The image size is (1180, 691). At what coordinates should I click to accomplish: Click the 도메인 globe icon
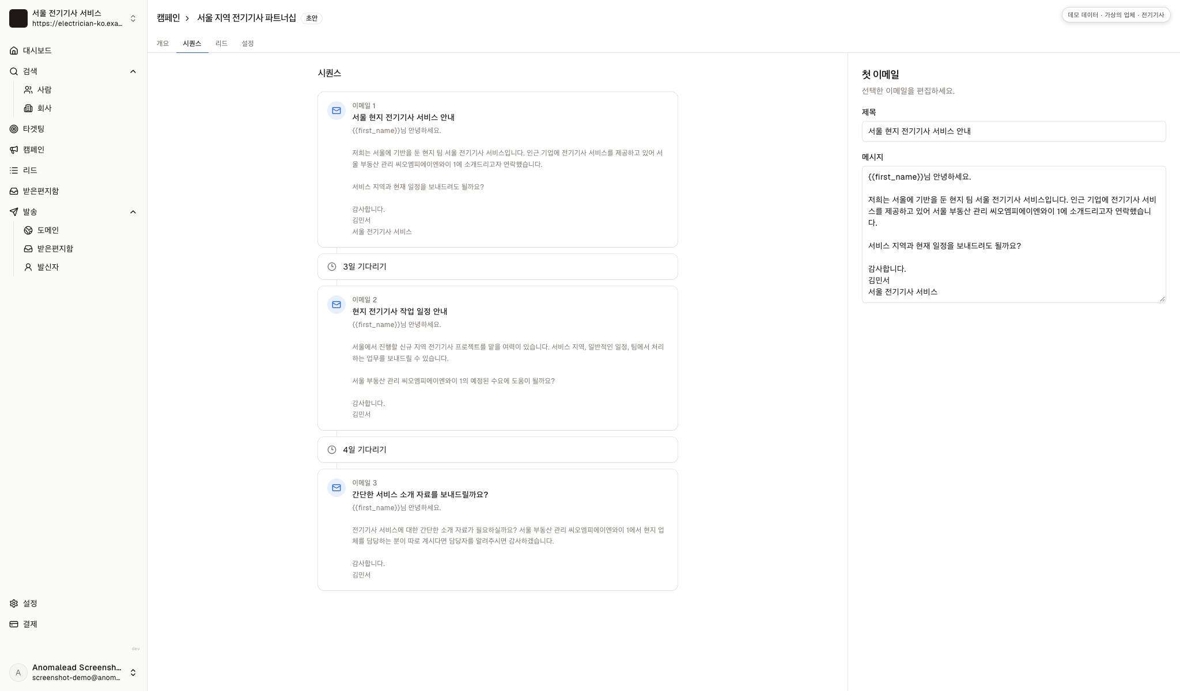(x=28, y=230)
